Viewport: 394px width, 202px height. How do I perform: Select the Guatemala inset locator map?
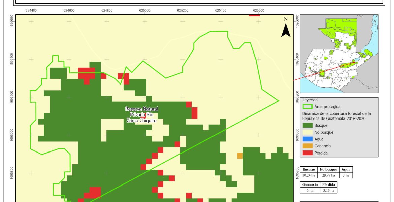tap(339, 54)
